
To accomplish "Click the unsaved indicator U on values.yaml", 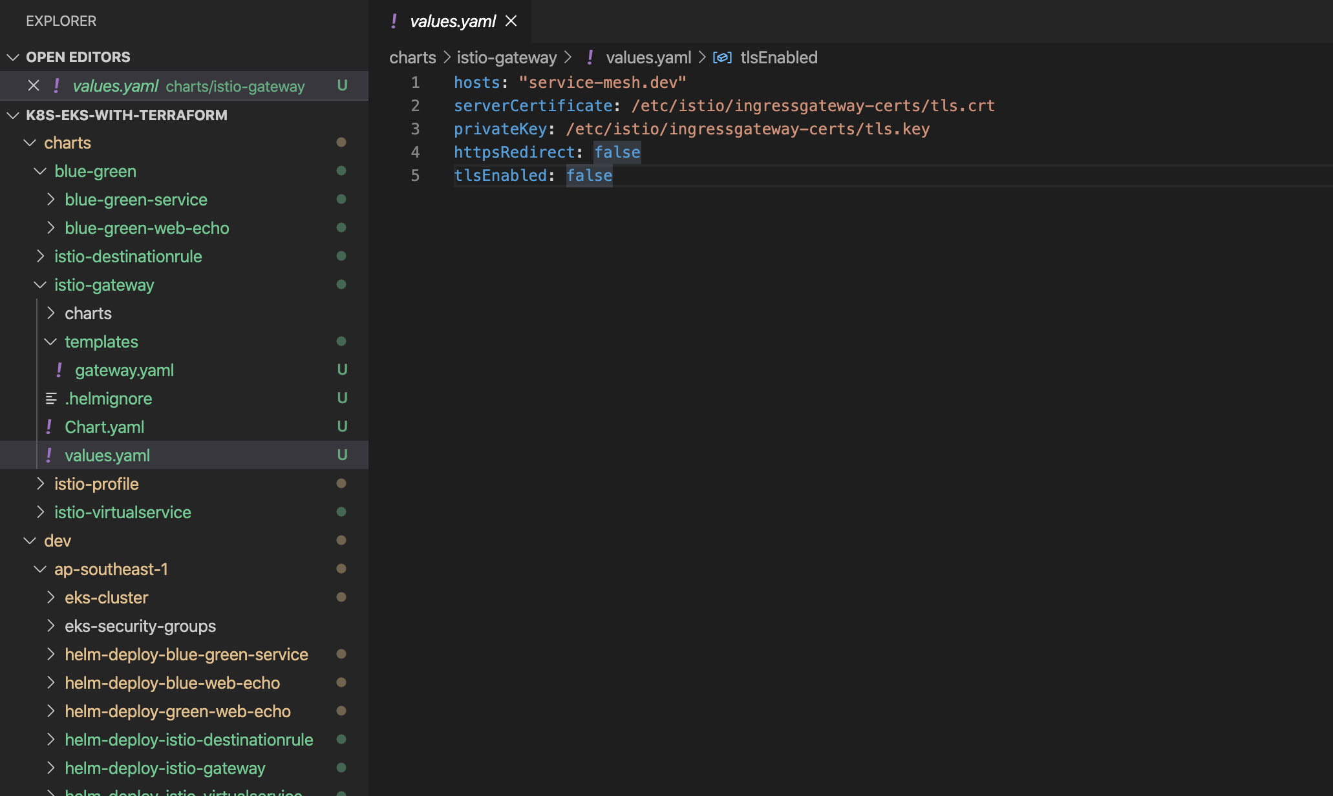I will tap(342, 455).
